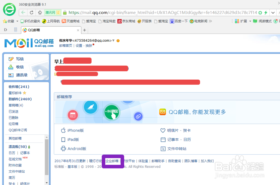Switch to the QQ邮箱 tab
The width and height of the screenshot is (280, 185).
click(51, 30)
